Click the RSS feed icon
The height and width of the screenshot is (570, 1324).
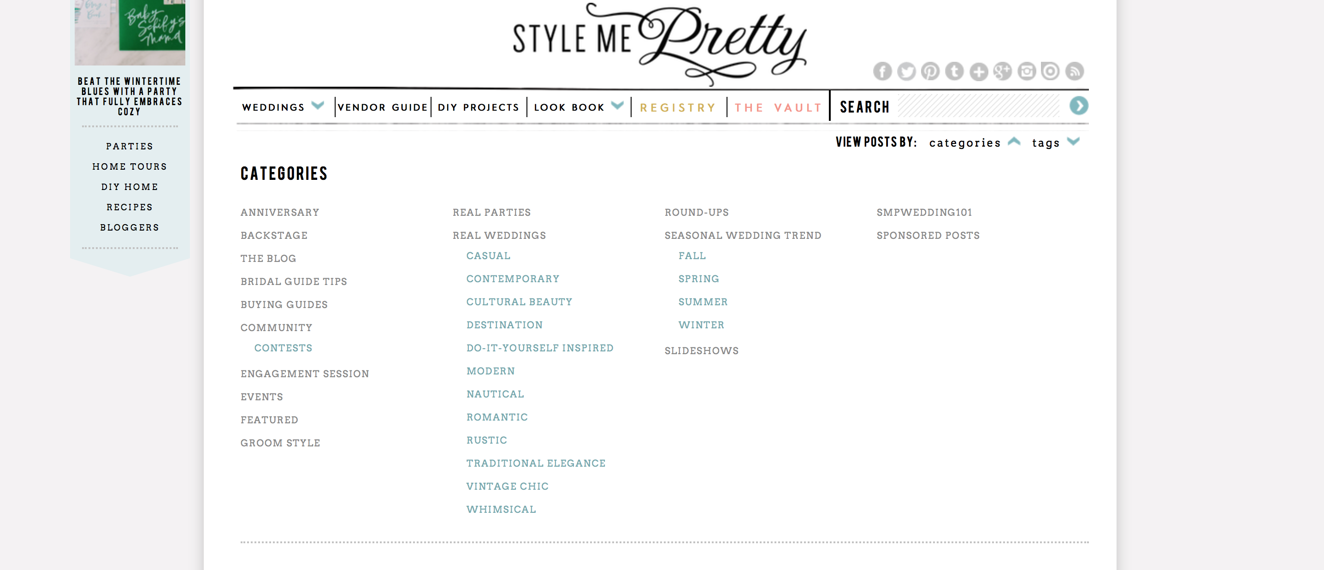point(1074,71)
